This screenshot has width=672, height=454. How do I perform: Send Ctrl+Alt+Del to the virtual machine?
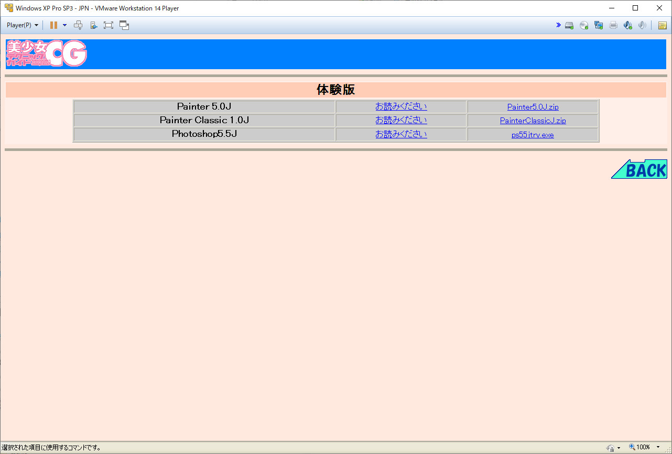(78, 25)
